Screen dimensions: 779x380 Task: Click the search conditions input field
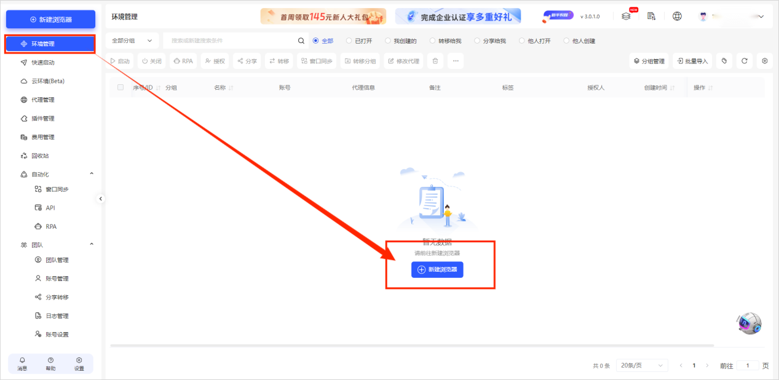coord(231,41)
